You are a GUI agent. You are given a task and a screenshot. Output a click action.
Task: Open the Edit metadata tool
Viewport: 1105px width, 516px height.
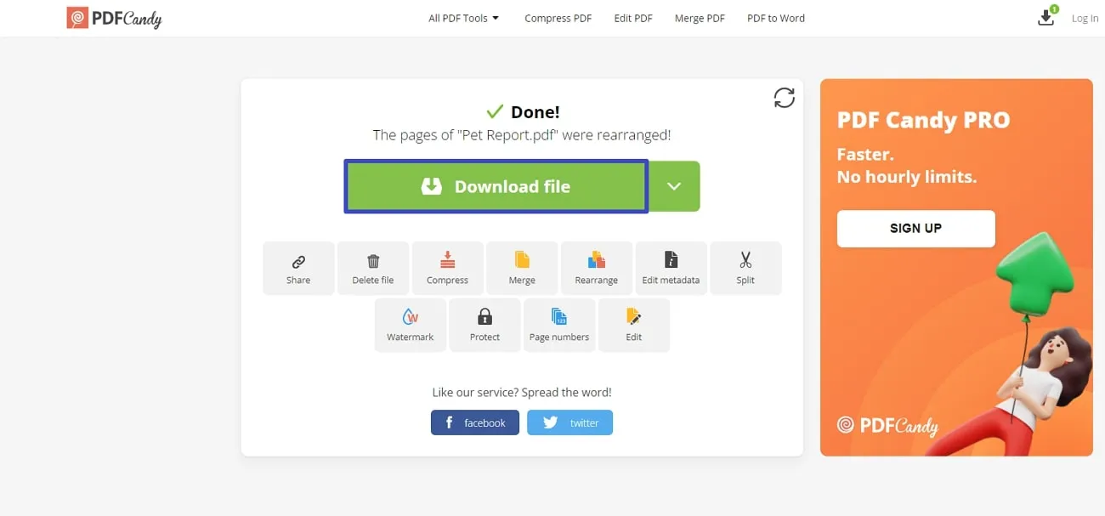[x=671, y=269]
